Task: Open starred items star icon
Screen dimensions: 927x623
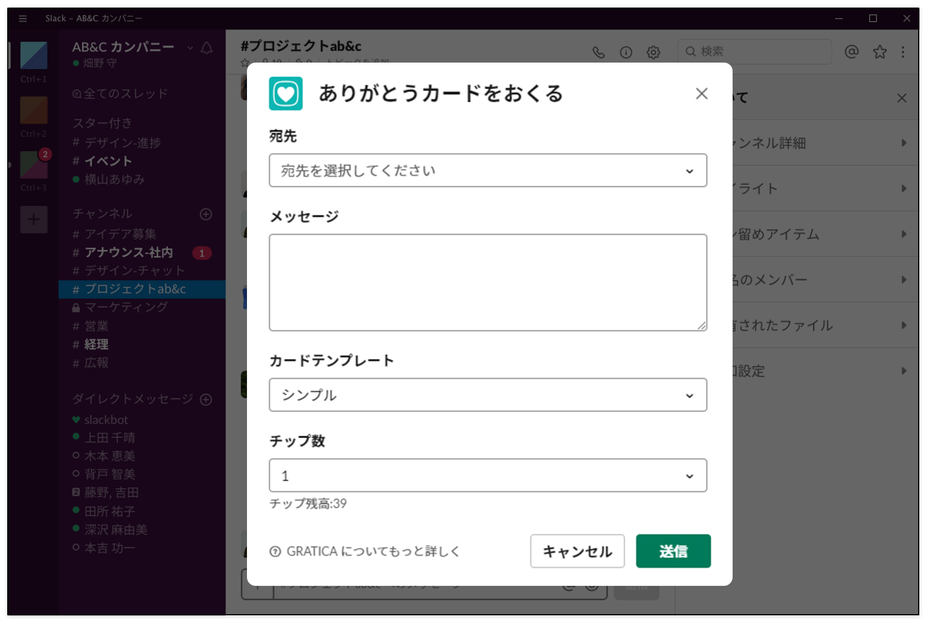Action: tap(879, 52)
